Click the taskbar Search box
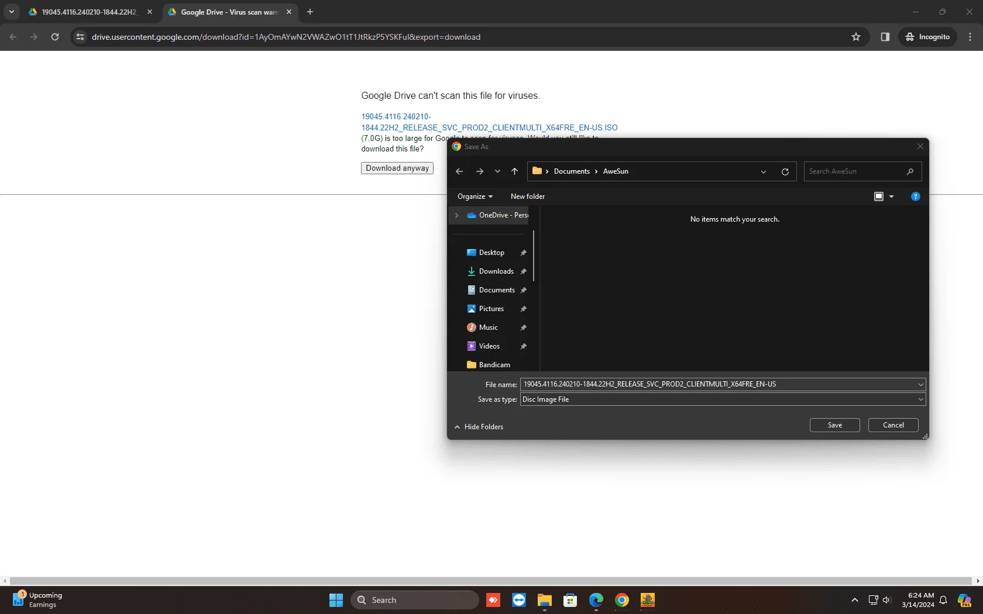Image resolution: width=983 pixels, height=614 pixels. [415, 600]
